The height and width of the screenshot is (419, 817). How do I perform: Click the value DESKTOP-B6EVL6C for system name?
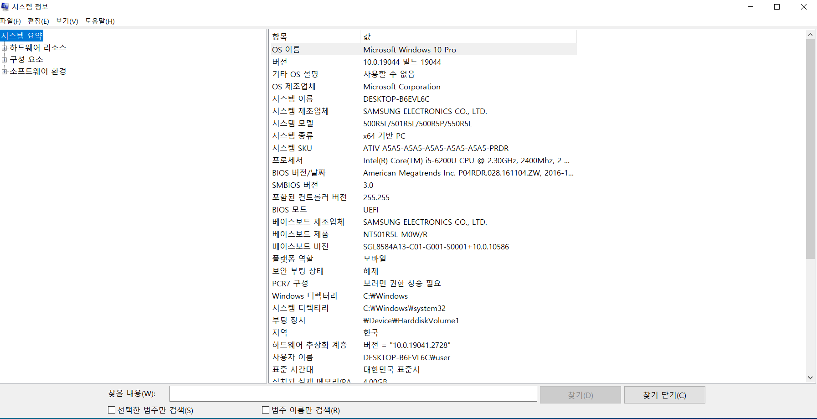click(x=396, y=98)
